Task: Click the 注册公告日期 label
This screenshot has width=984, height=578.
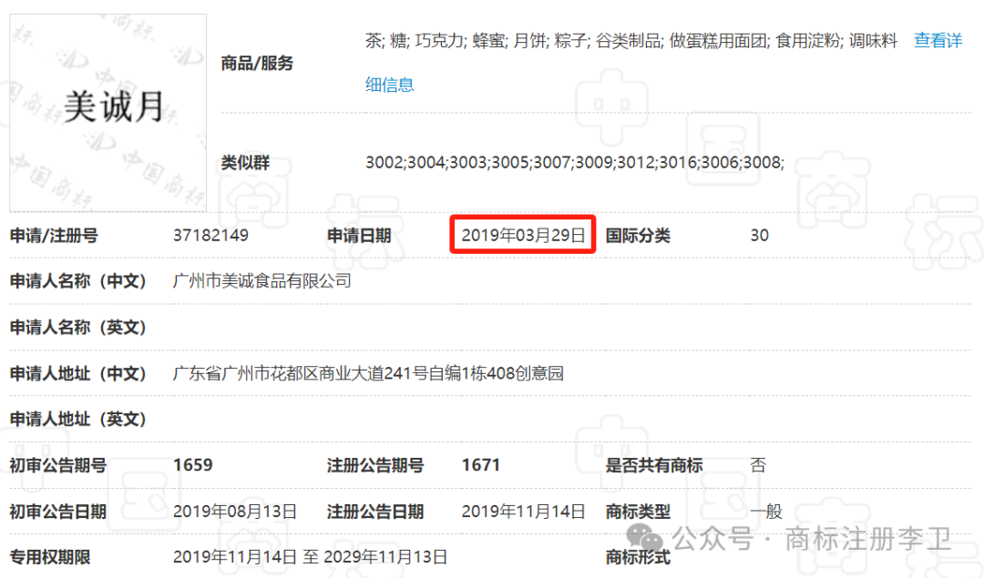Action: tap(375, 512)
